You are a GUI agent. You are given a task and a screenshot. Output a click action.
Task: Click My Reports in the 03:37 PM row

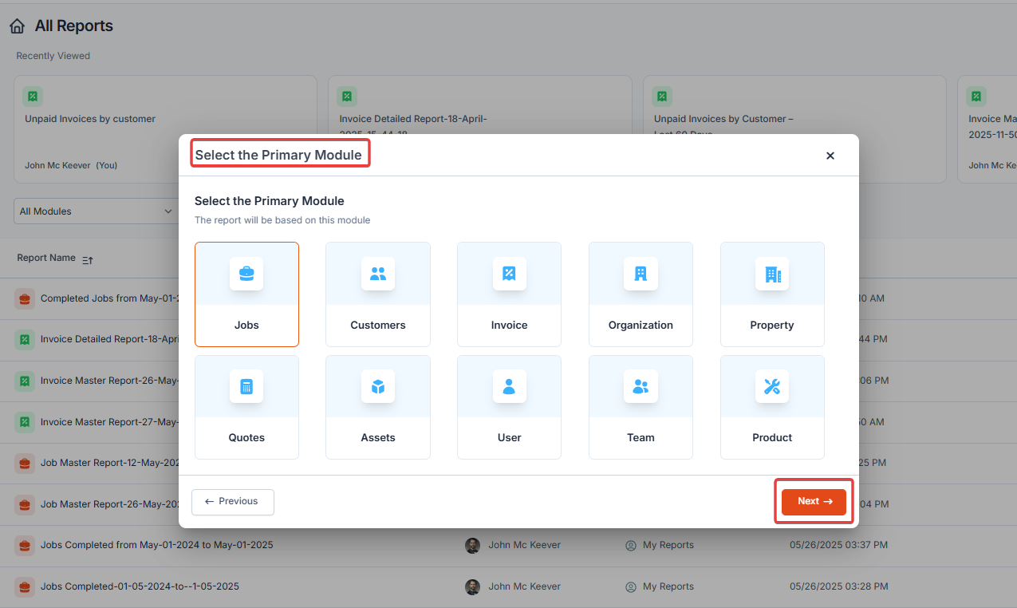click(x=668, y=545)
